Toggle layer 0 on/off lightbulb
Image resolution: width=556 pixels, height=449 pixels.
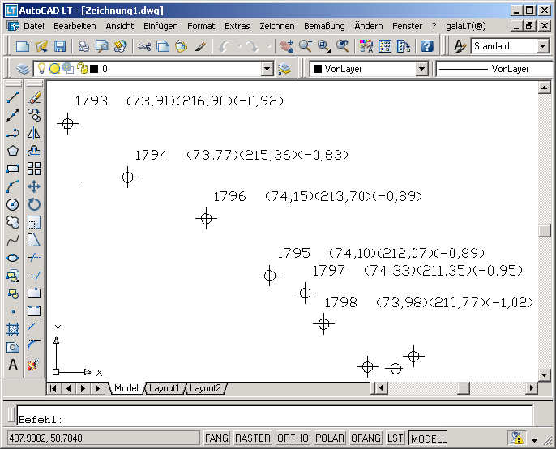pos(41,68)
